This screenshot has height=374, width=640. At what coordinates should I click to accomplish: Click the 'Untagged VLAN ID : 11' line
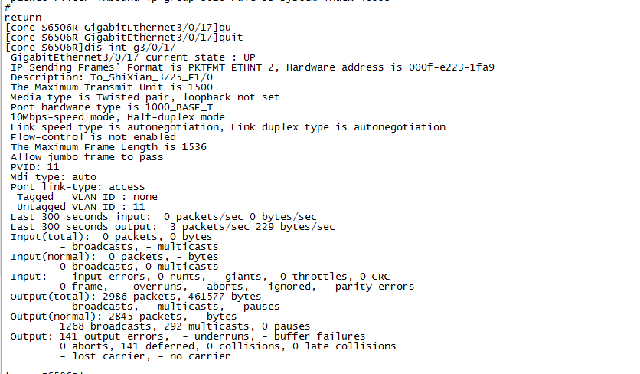[x=80, y=207]
